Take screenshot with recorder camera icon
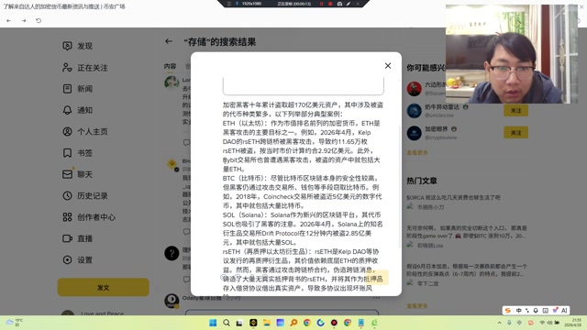This screenshot has width=587, height=330. tap(339, 4)
